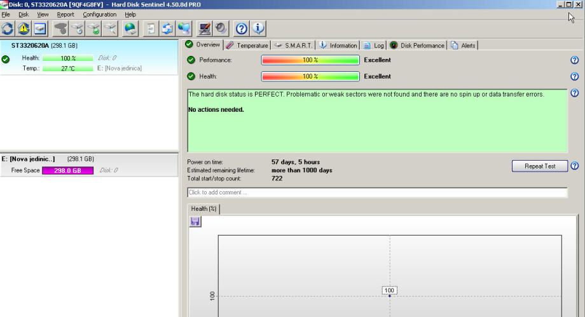This screenshot has height=317, width=585.
Task: Click the disk with tools icon
Action: click(x=111, y=29)
